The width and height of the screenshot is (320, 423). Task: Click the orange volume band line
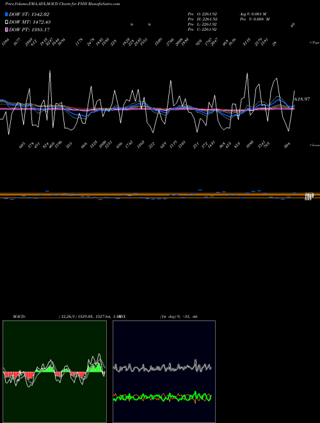tap(160, 194)
